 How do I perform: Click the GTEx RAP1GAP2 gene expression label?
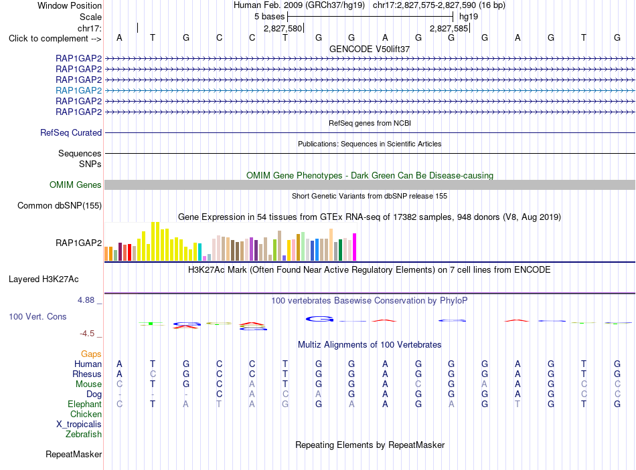pos(79,243)
